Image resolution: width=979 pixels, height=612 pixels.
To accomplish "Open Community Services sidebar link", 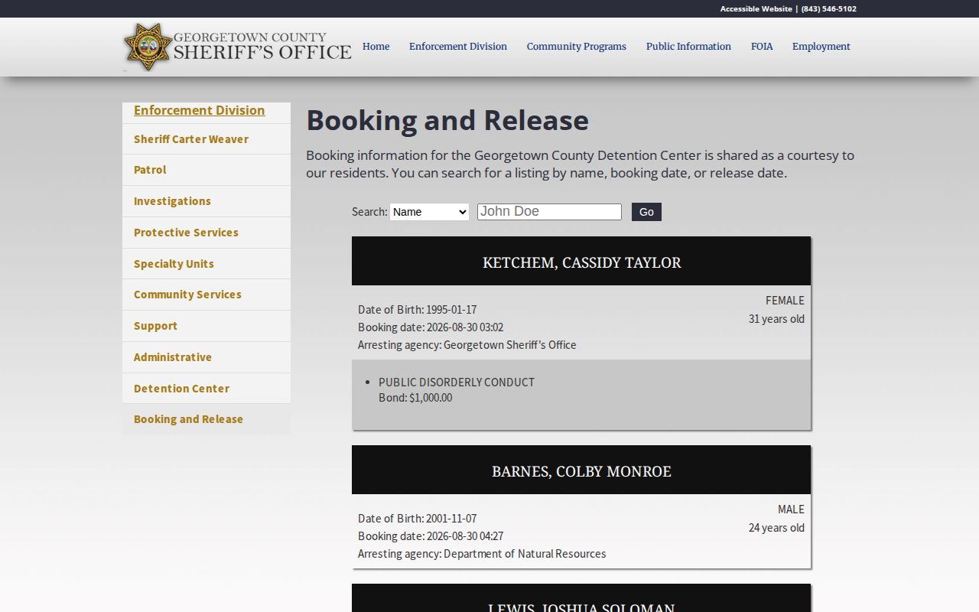I will [207, 295].
